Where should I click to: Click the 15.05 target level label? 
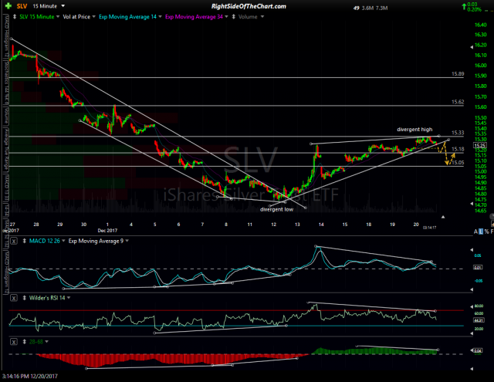coord(458,163)
